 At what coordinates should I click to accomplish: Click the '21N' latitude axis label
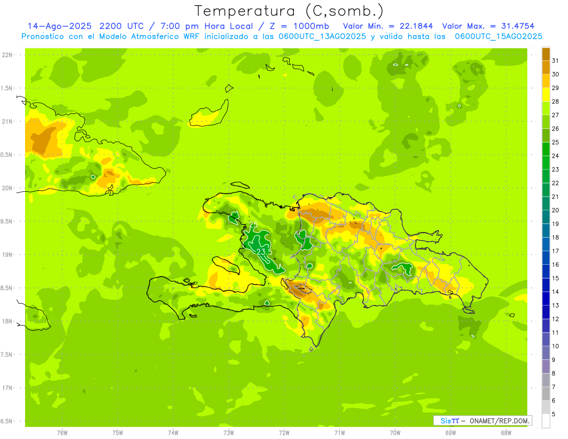(x=8, y=121)
